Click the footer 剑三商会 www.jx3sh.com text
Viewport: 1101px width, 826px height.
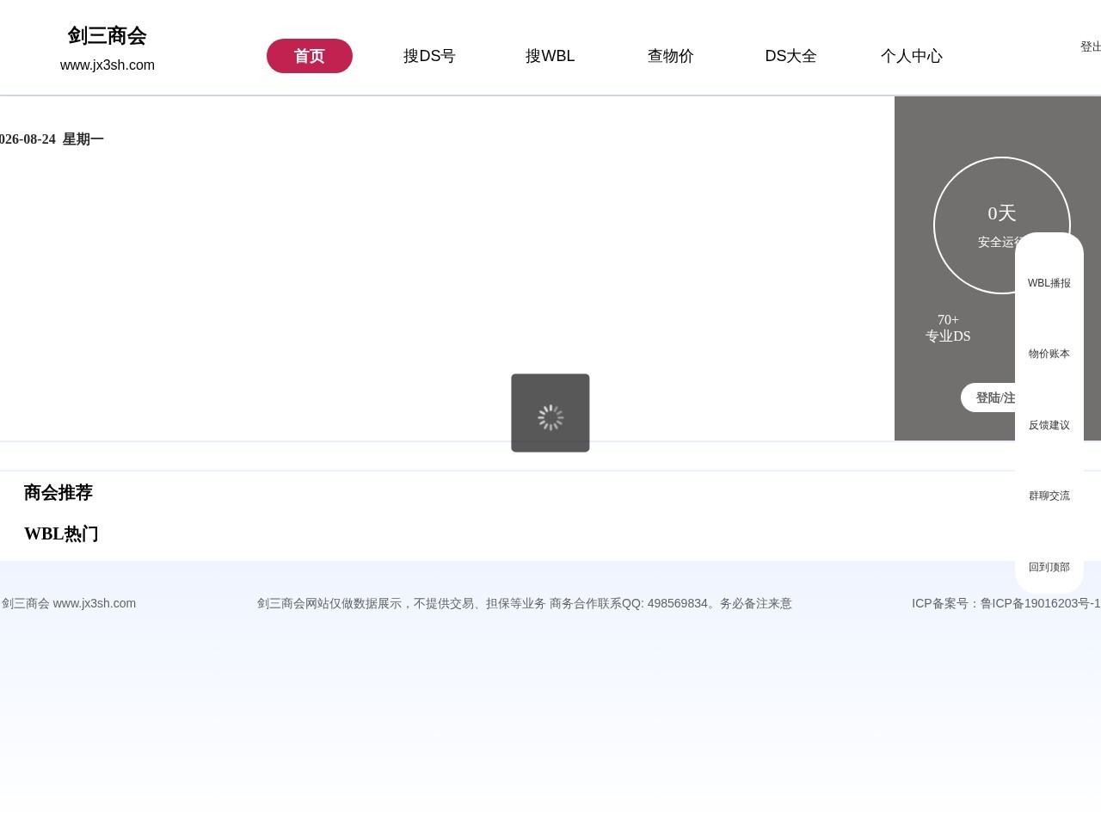69,603
